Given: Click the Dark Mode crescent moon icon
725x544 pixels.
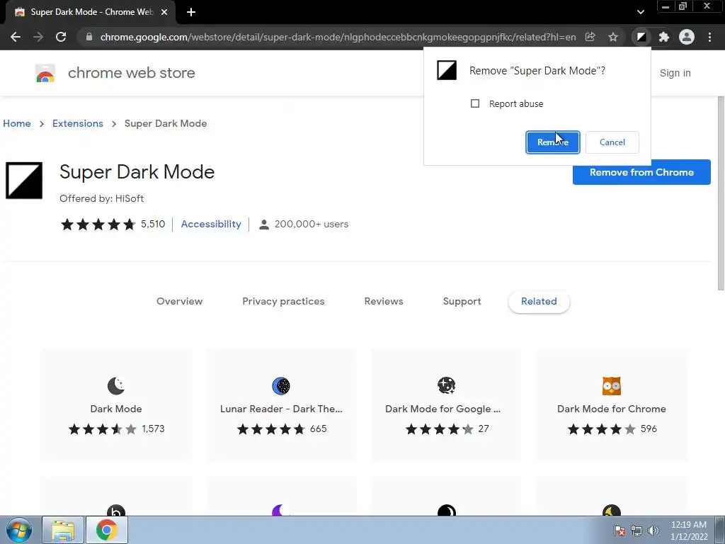Looking at the screenshot, I should coord(116,386).
